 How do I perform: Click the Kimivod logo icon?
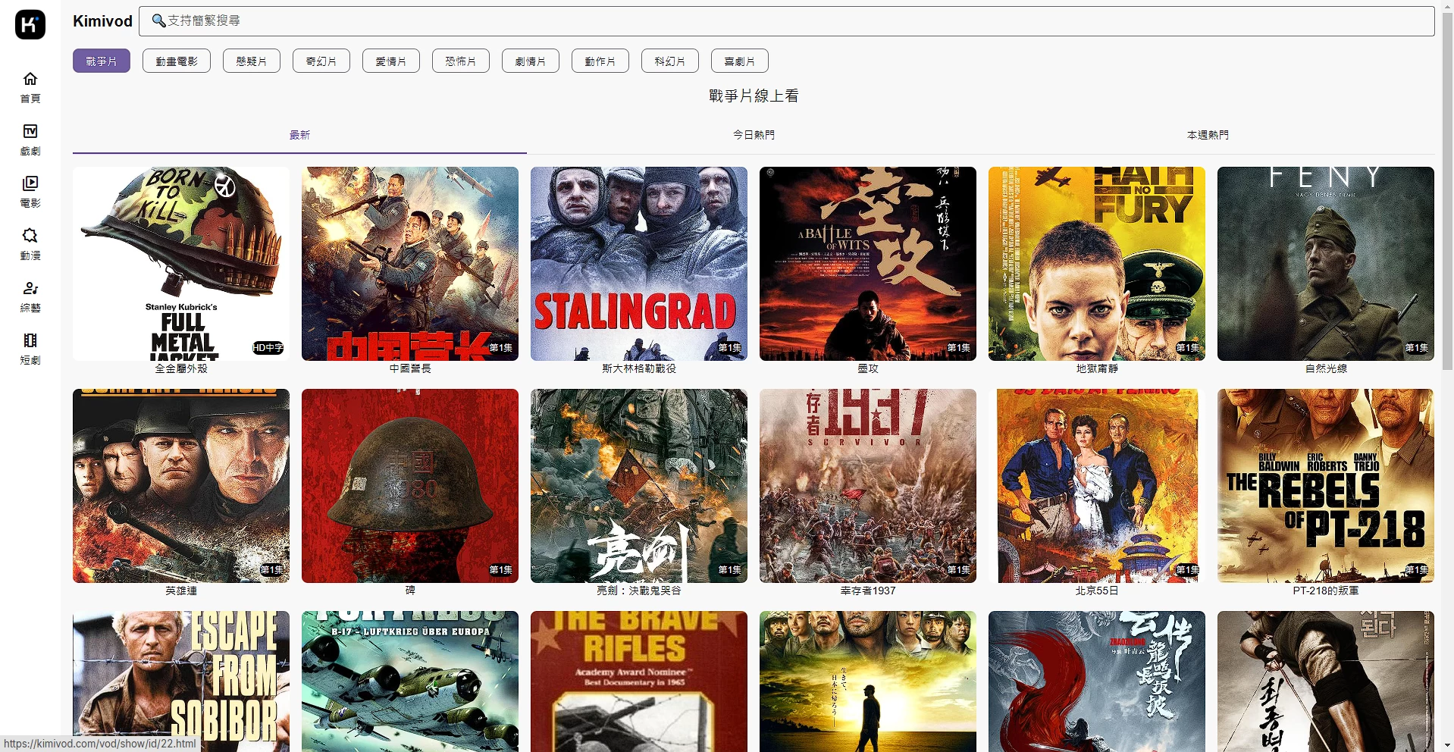coord(30,24)
